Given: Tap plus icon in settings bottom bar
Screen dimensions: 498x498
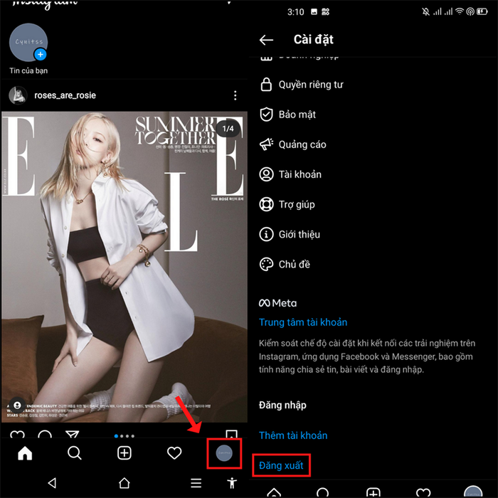Looking at the screenshot, I should [x=373, y=492].
